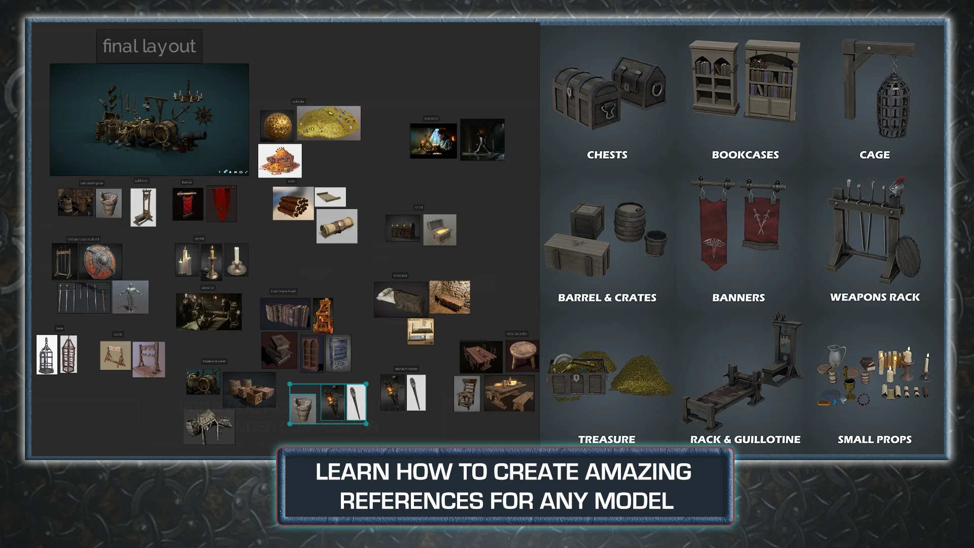Click the hanging cage reference image
Viewport: 974px width, 548px height.
[x=48, y=354]
